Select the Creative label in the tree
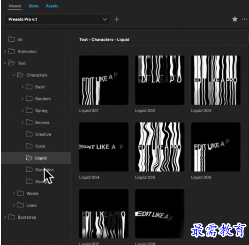 (x=43, y=134)
